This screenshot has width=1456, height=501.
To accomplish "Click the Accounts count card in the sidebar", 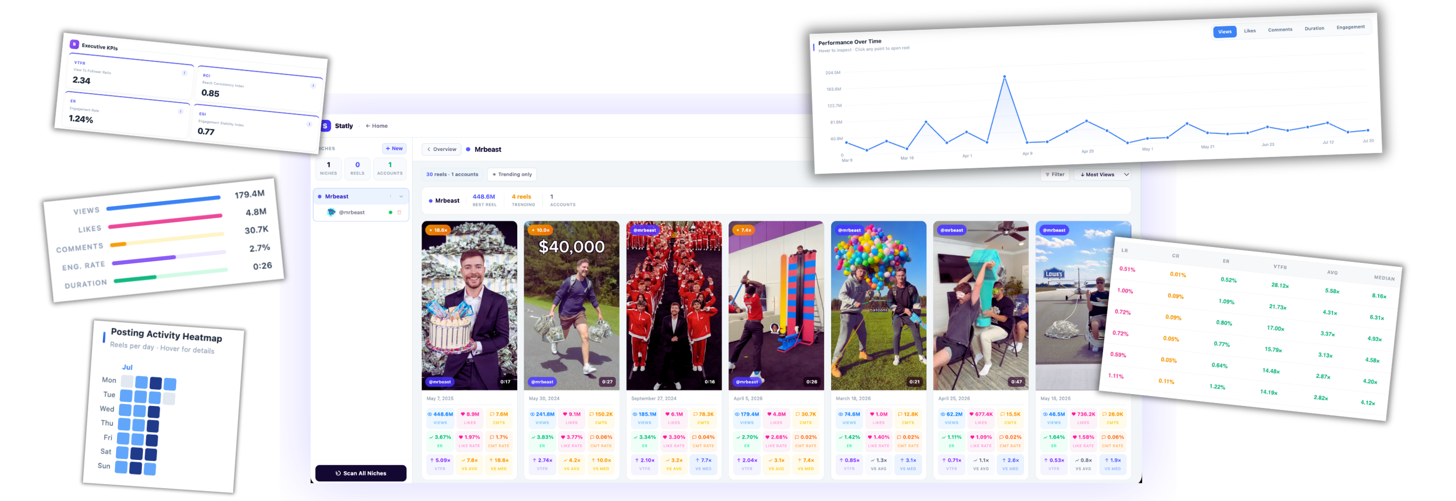I will [x=390, y=168].
